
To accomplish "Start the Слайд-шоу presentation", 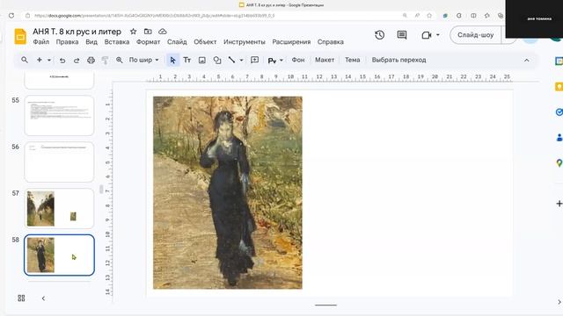I will click(475, 35).
